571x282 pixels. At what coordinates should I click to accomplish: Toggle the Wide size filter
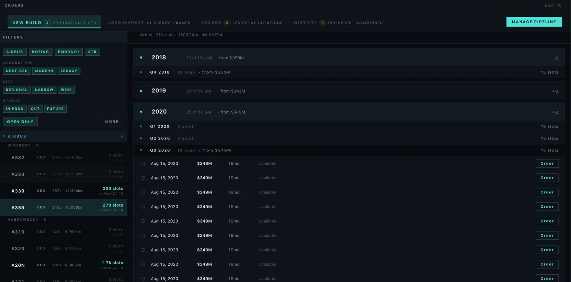(66, 90)
